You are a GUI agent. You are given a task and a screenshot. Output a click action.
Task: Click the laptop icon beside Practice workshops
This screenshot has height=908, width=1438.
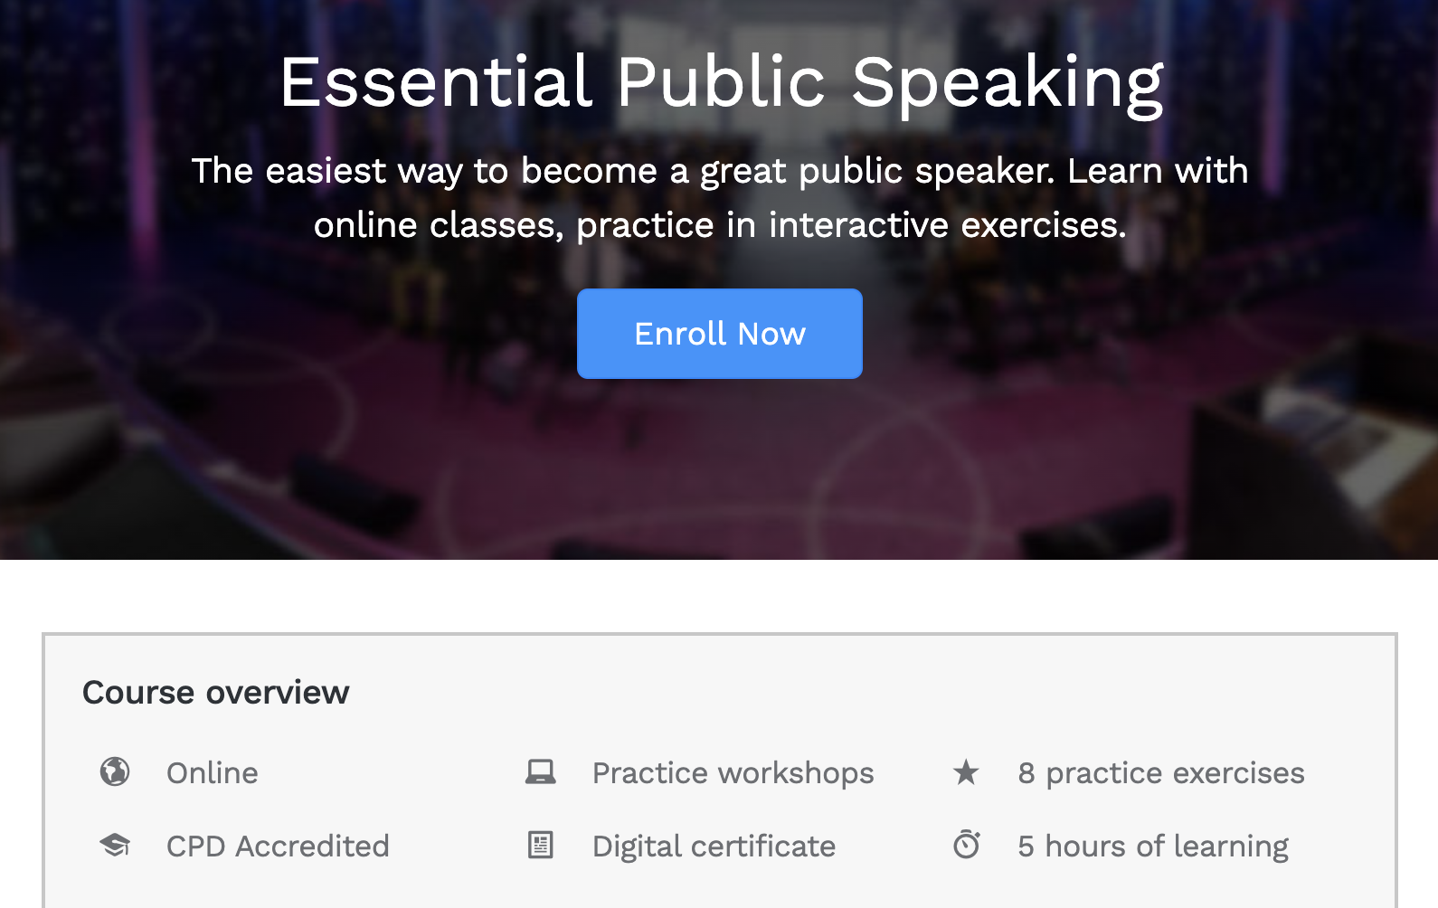point(541,772)
